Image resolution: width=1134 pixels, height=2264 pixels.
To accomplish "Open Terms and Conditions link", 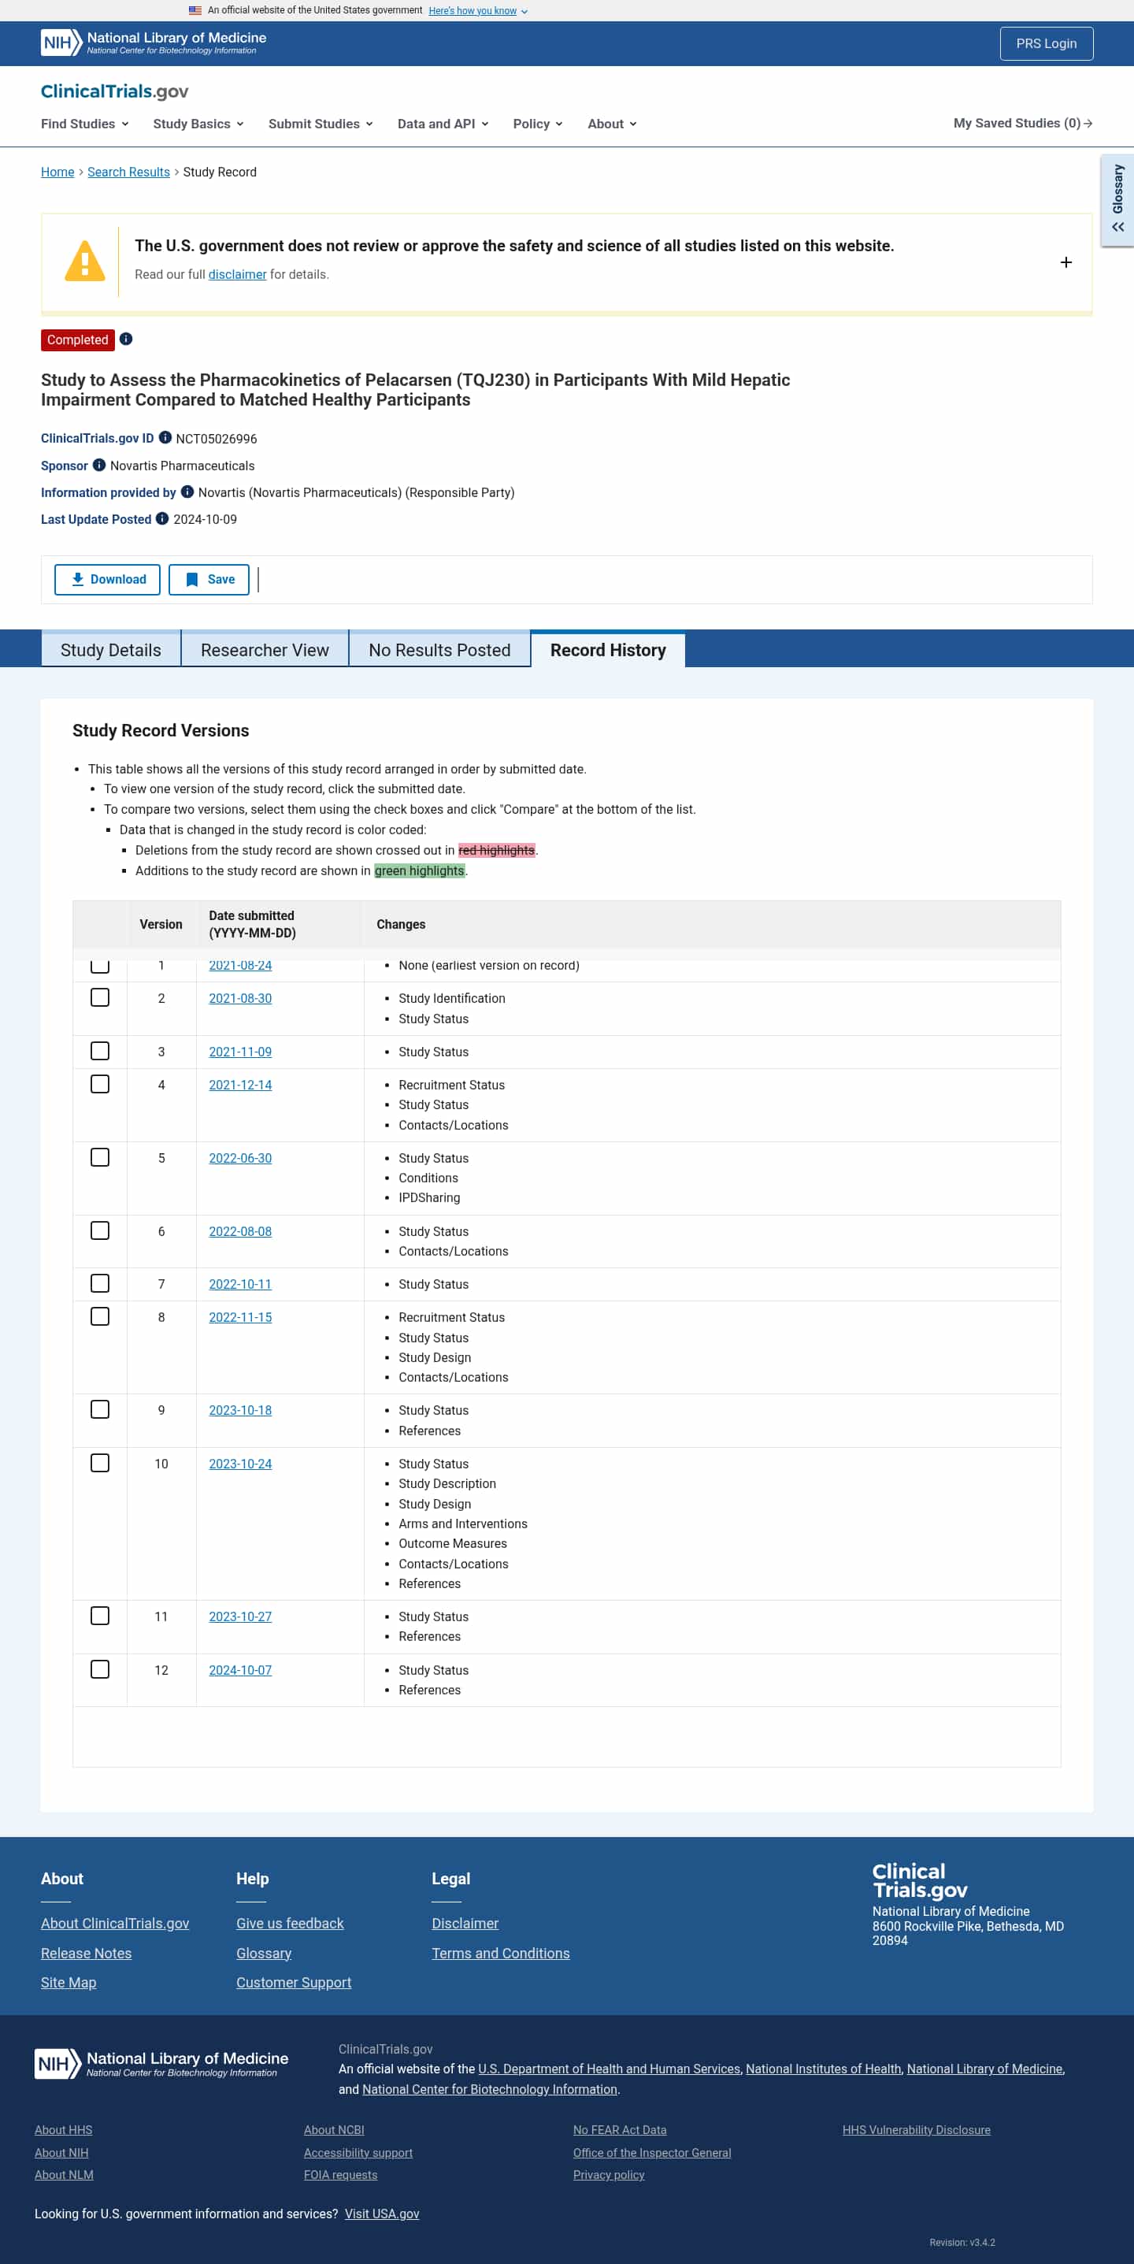I will coord(501,1953).
